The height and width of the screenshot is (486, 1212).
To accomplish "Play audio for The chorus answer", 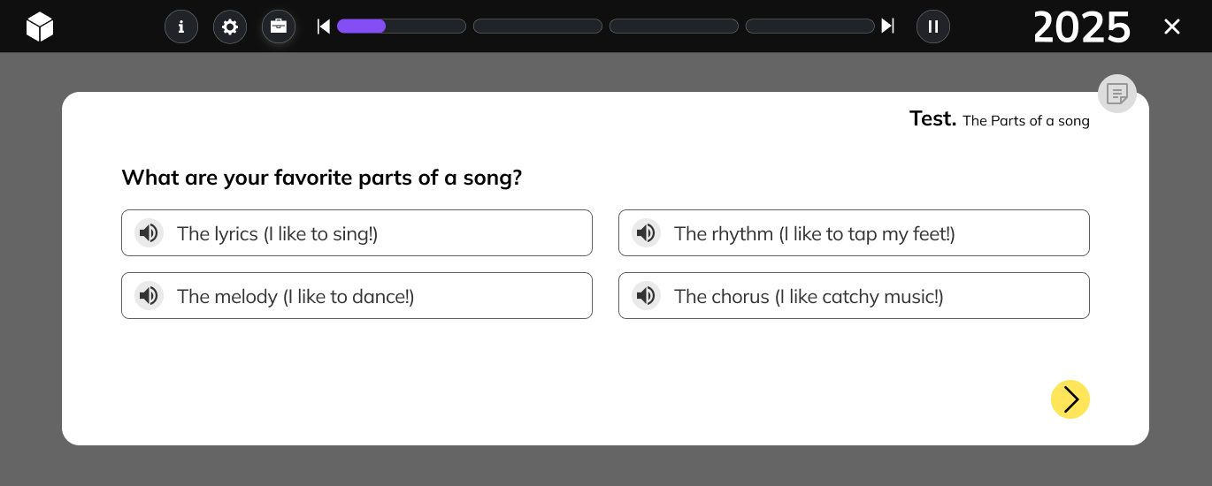I will [647, 296].
